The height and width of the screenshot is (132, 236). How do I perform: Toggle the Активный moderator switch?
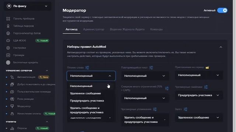(222, 10)
